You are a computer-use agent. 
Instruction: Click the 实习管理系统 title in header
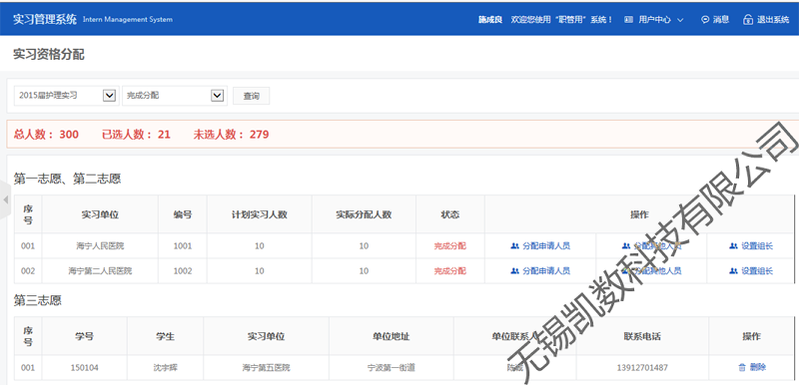coord(45,19)
